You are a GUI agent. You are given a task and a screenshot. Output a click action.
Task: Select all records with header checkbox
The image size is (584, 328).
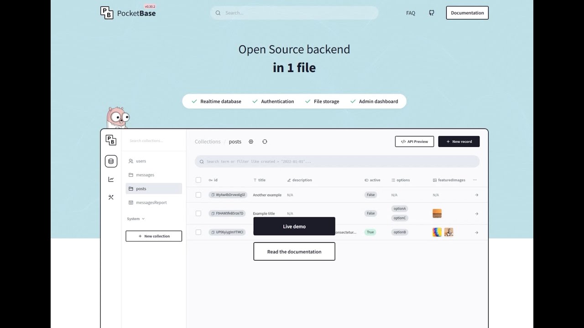[198, 180]
